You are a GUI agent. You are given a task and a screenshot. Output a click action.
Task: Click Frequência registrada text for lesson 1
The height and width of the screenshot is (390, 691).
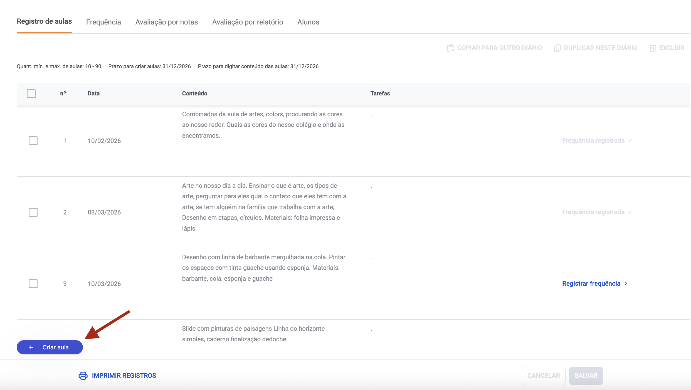click(x=593, y=140)
